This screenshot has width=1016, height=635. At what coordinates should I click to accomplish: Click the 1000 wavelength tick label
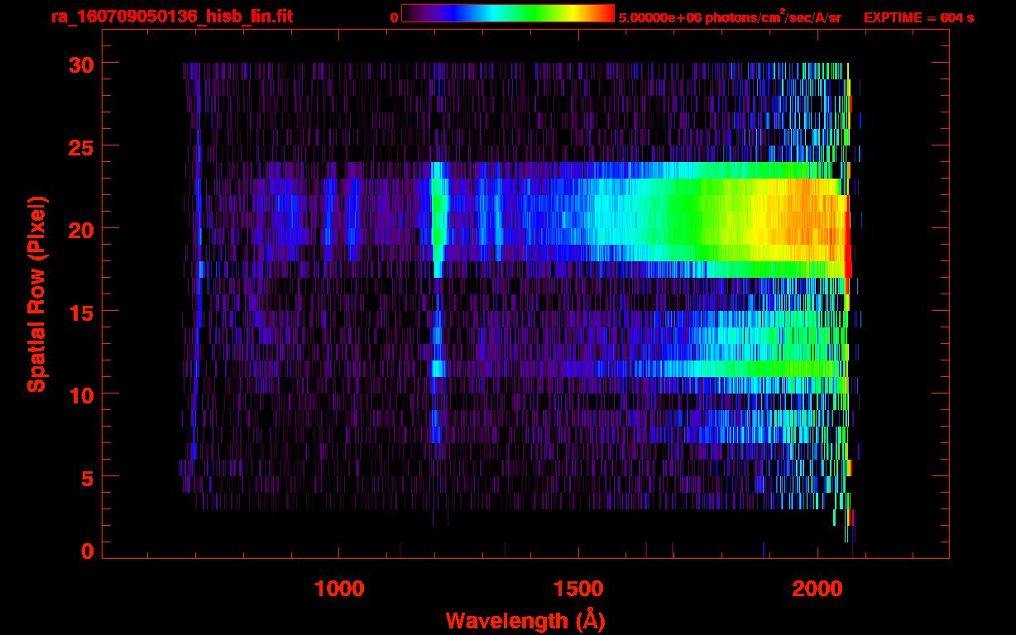click(338, 589)
